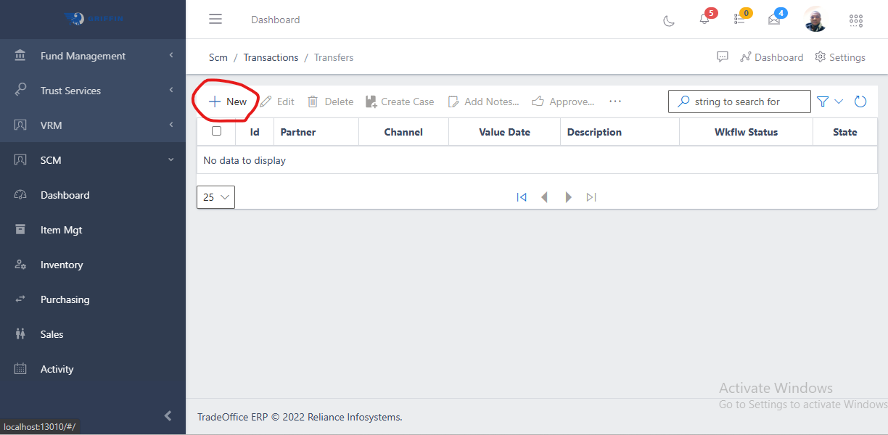
Task: Open Inventory in the sidebar
Action: click(x=62, y=265)
